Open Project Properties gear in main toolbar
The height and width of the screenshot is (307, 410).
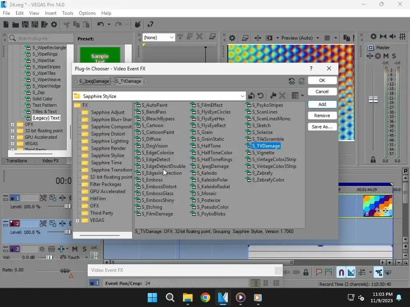click(x=54, y=24)
